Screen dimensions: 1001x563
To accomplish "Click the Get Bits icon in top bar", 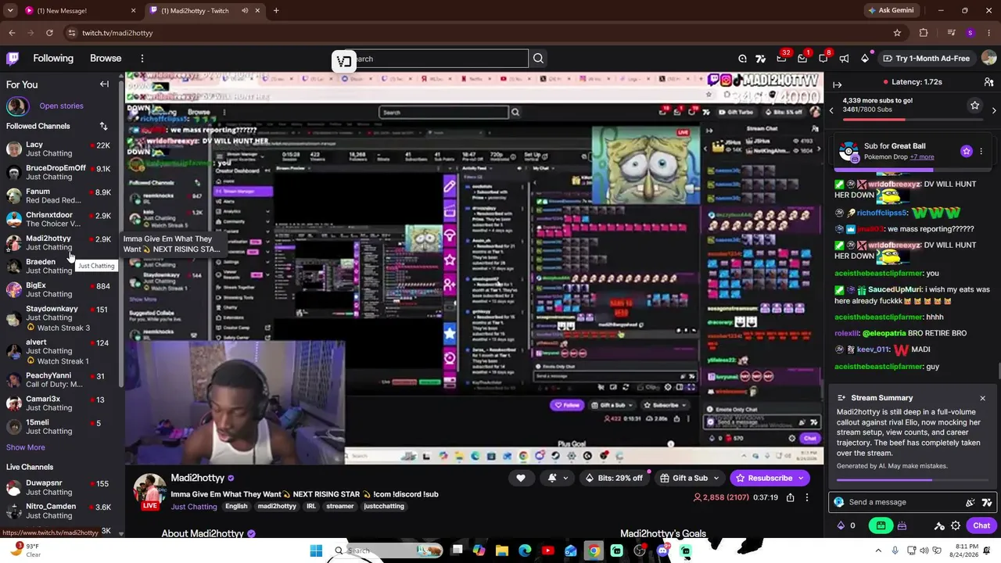I will click(865, 59).
